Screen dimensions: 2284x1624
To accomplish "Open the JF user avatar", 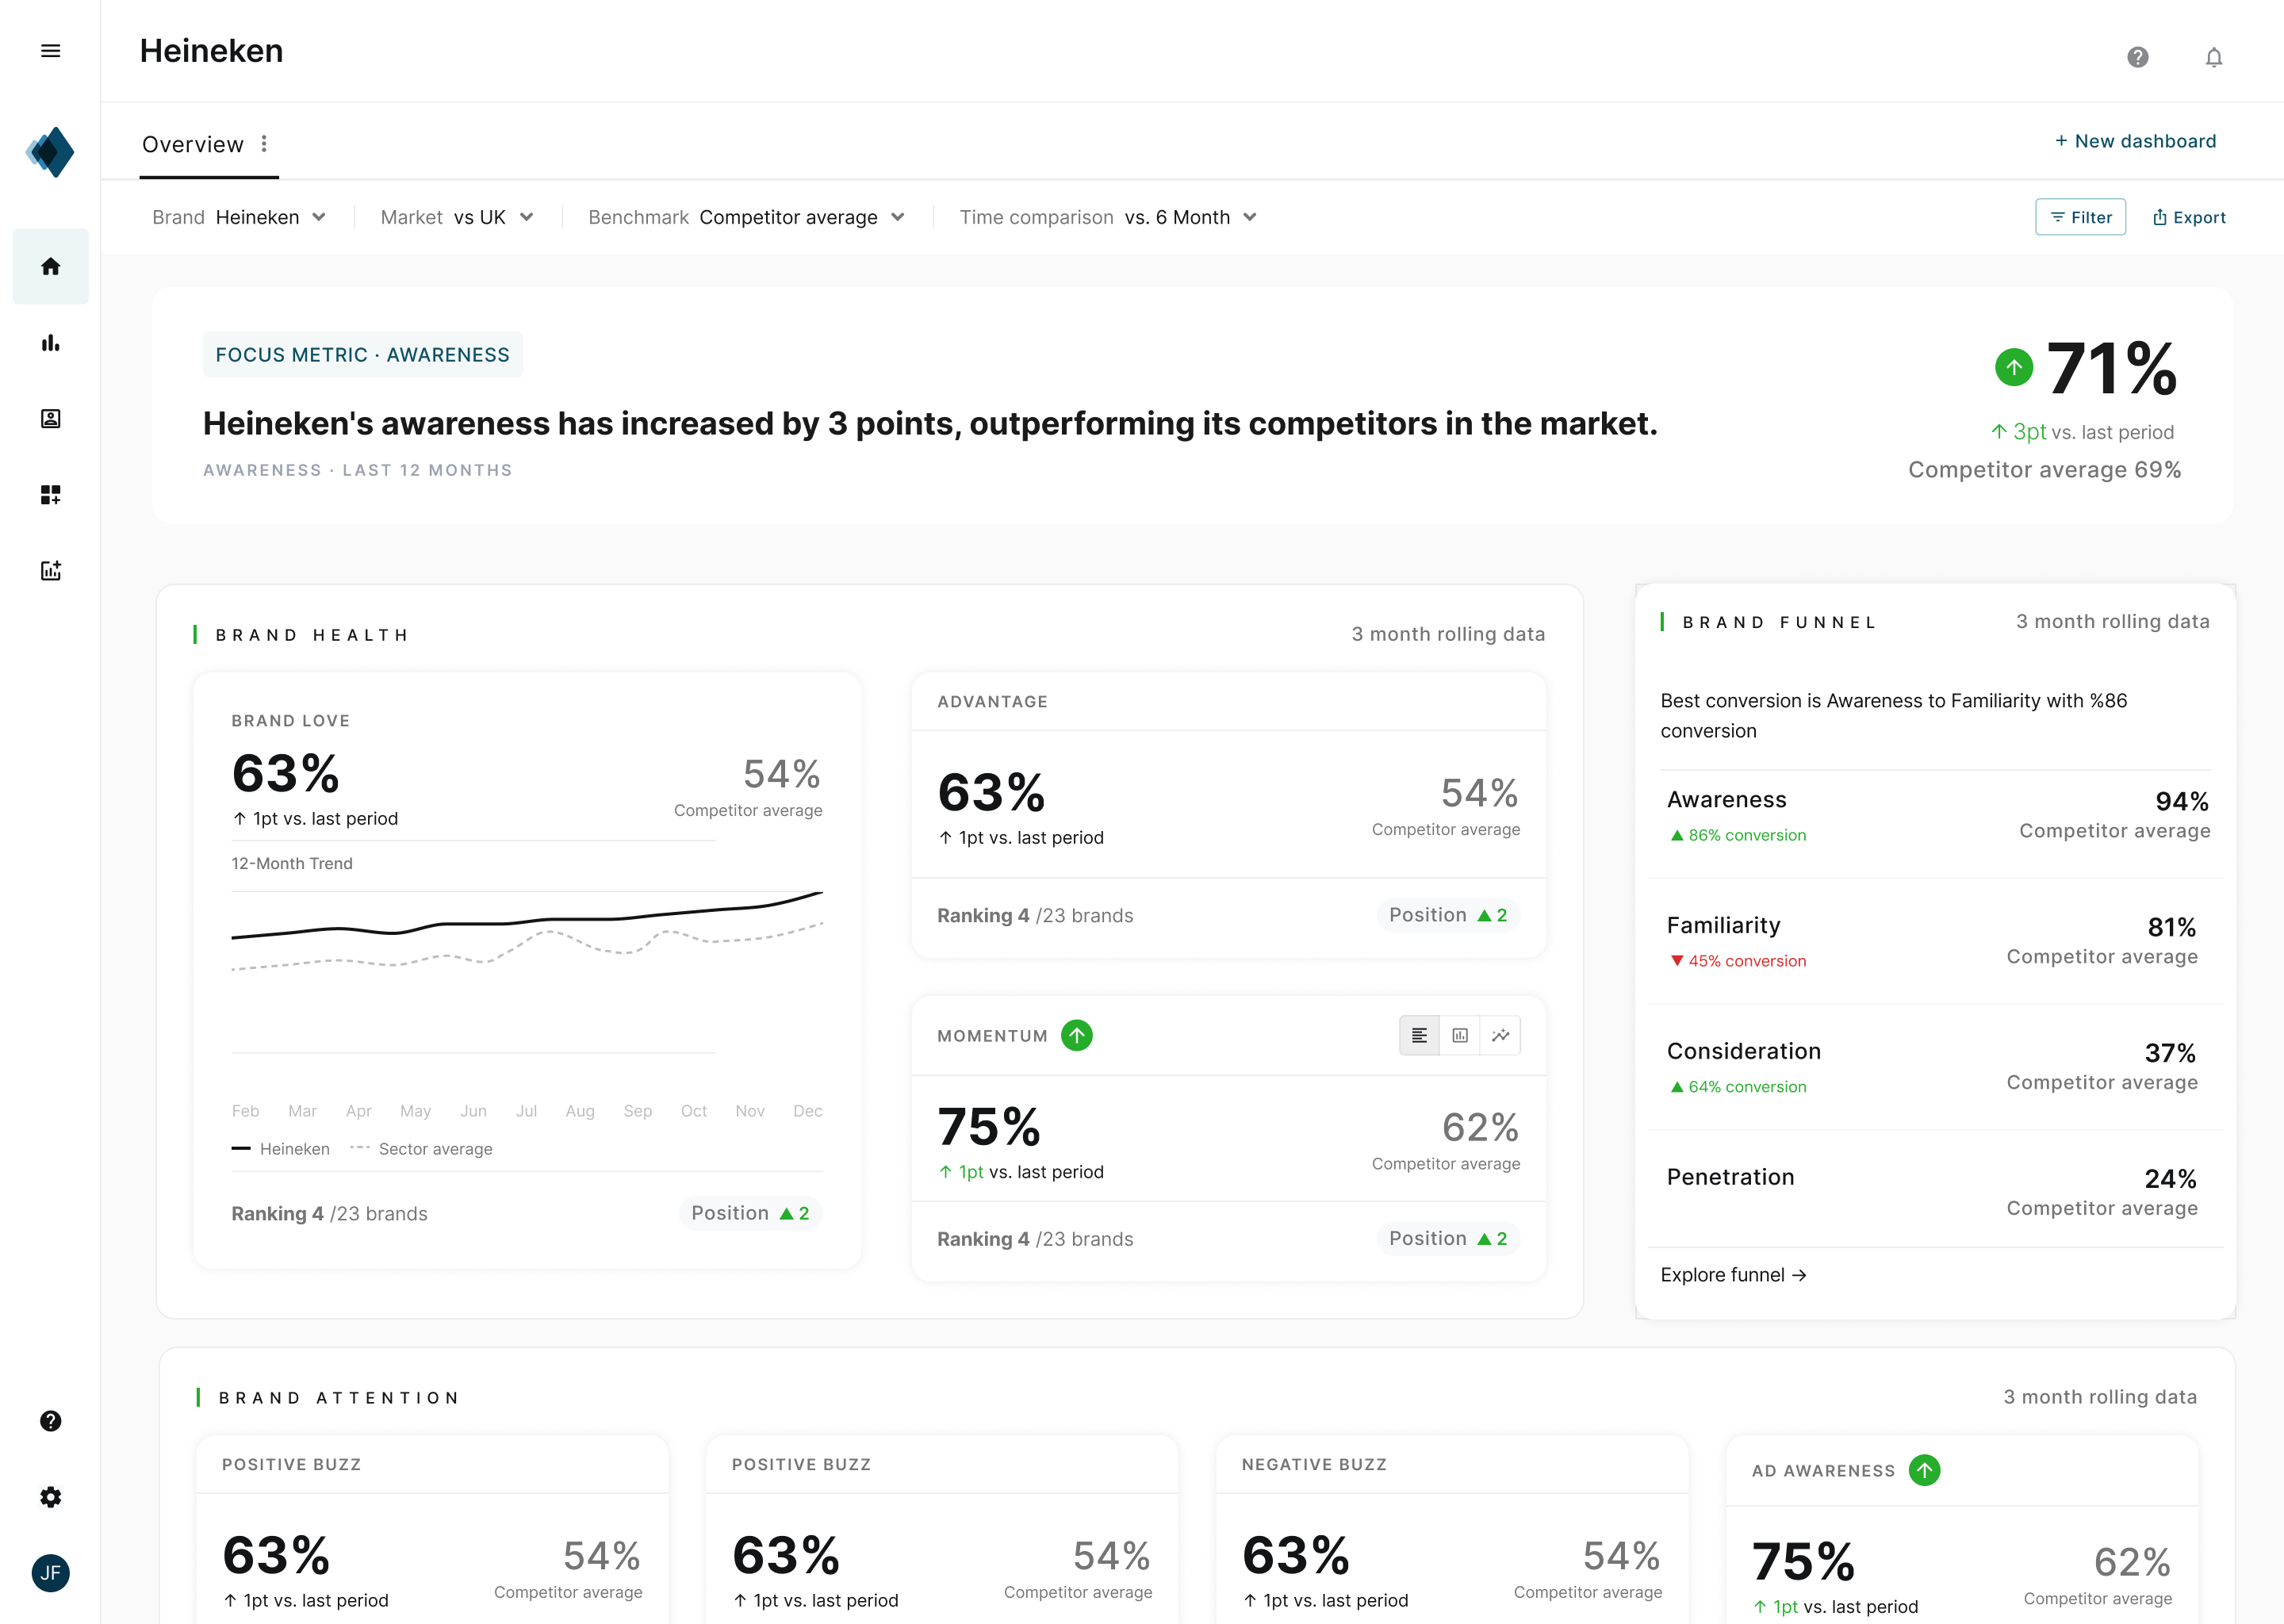I will (x=50, y=1573).
